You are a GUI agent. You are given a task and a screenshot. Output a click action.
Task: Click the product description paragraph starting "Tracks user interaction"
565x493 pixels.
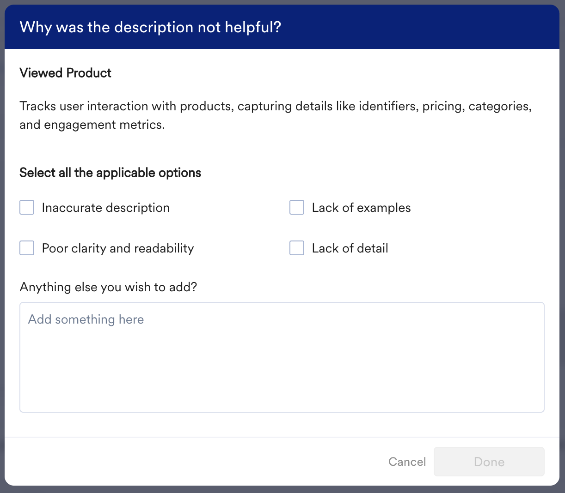click(276, 107)
